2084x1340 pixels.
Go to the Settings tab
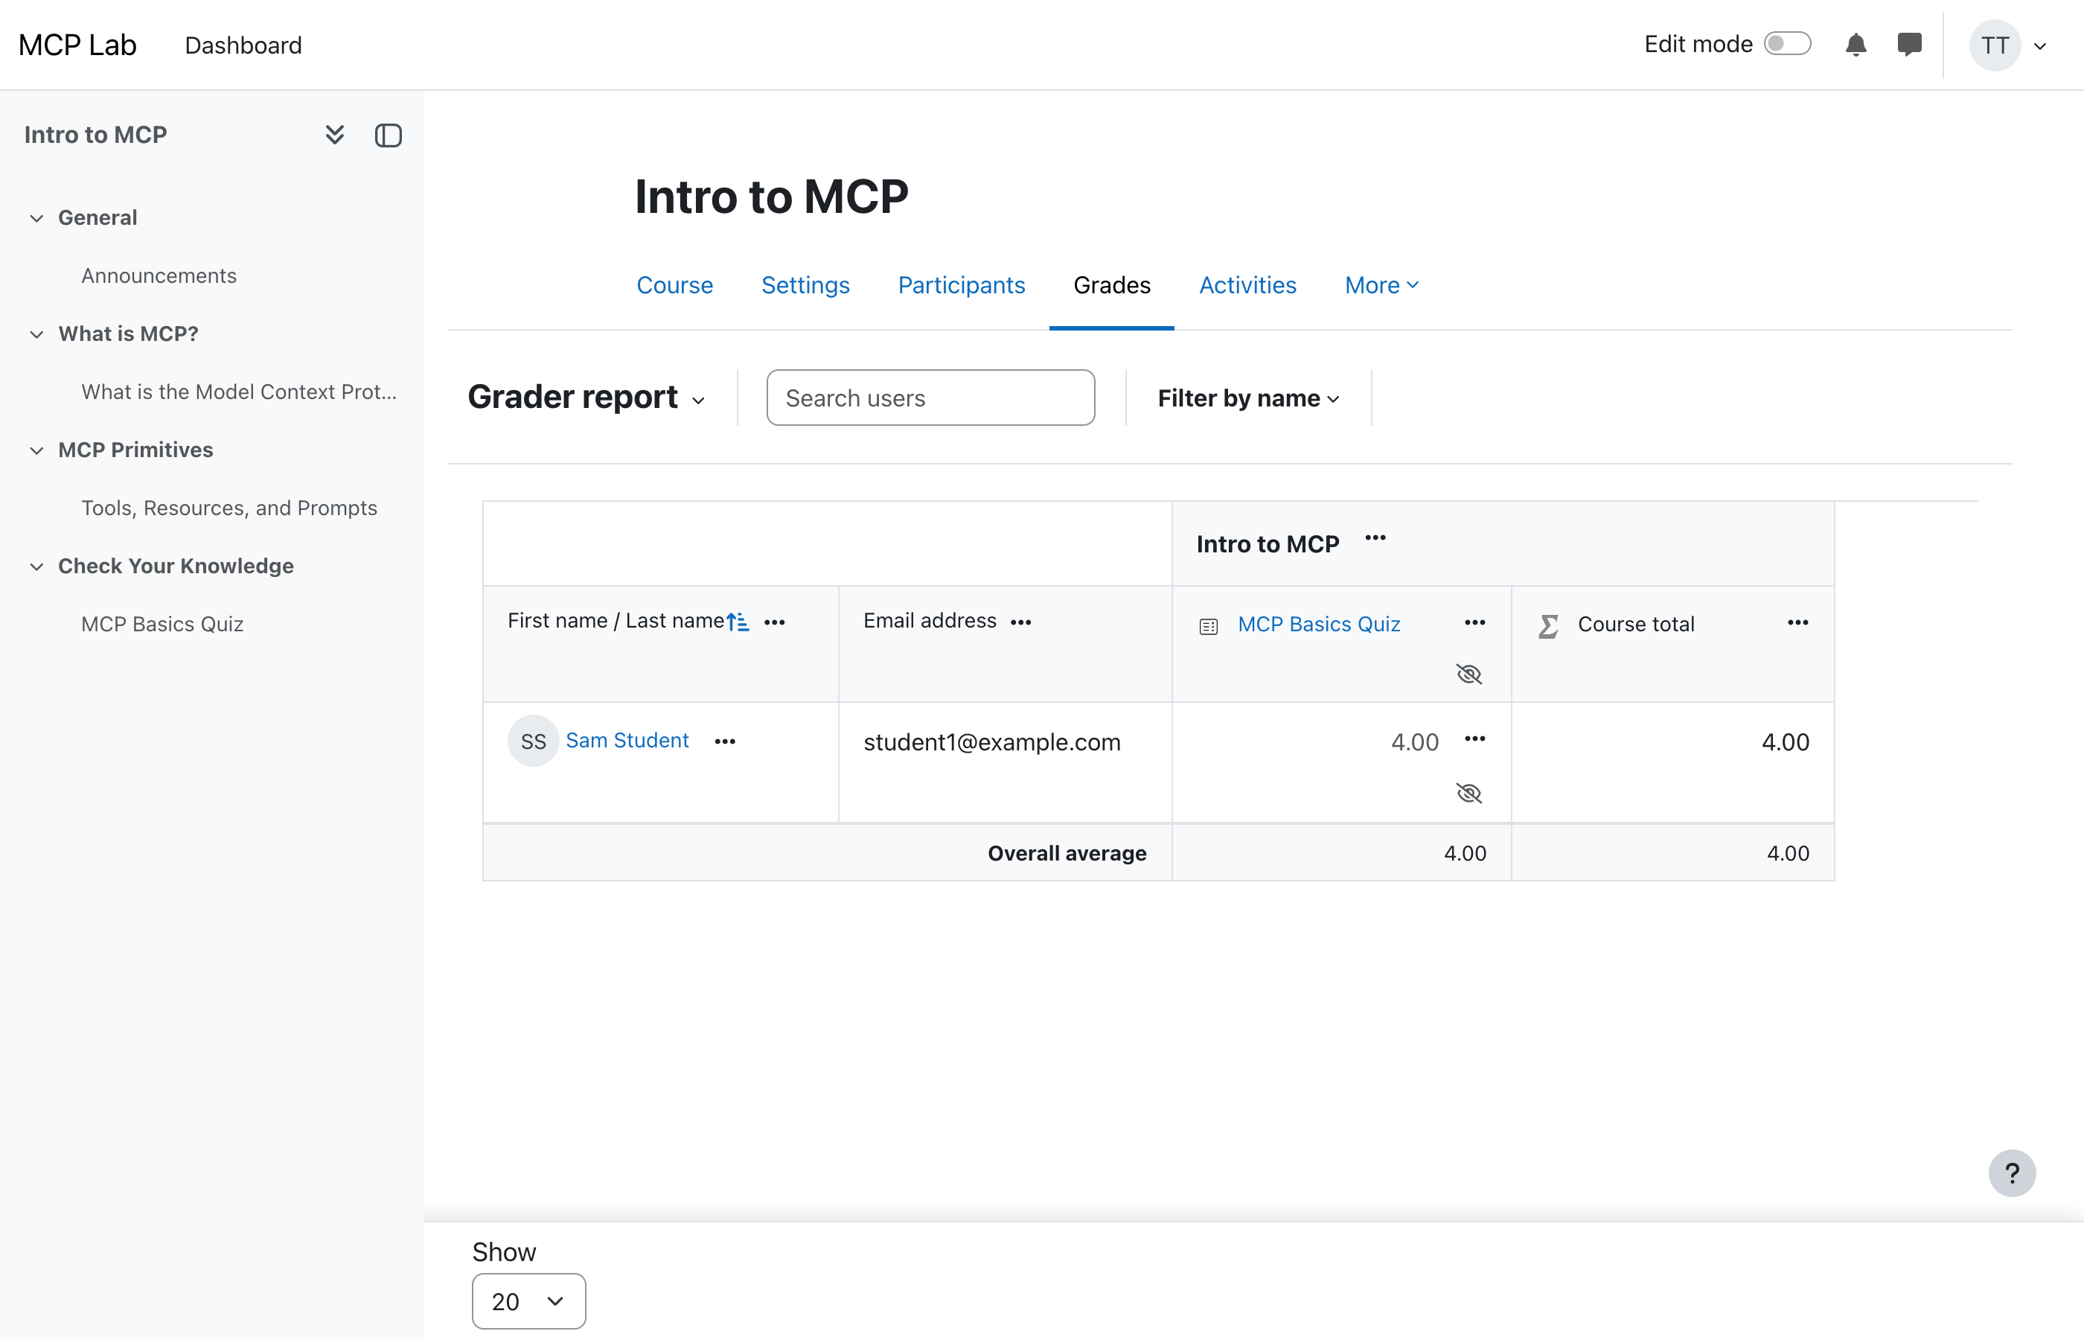[805, 285]
